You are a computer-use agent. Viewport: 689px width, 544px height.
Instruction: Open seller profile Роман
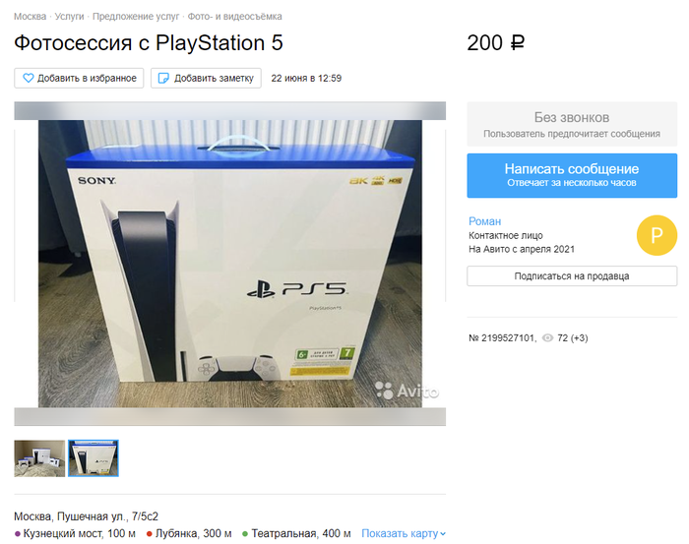coord(484,221)
